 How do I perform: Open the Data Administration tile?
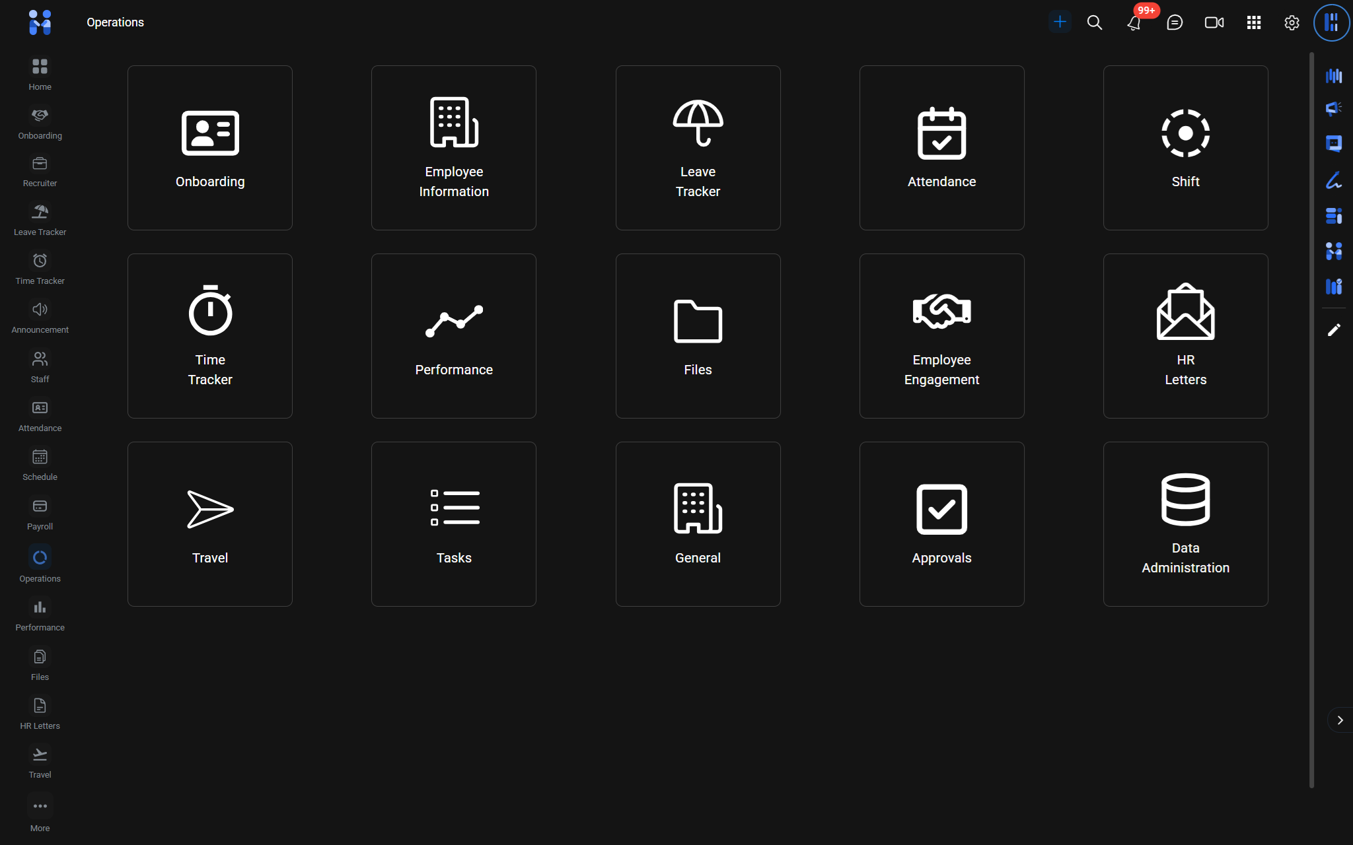1185,524
